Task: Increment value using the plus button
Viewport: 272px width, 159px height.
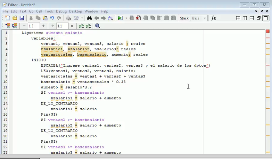Action: [43, 26]
